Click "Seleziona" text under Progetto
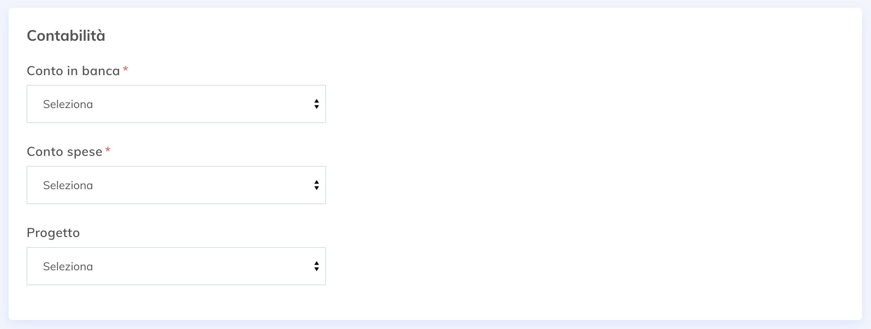This screenshot has height=329, width=871. [x=68, y=267]
